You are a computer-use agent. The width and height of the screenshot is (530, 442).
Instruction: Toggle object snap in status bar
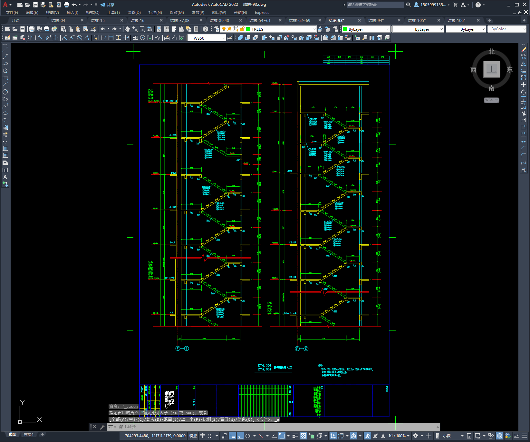coord(282,436)
